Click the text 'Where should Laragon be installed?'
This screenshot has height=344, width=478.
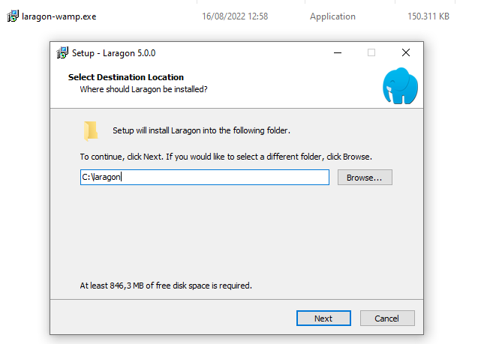tap(143, 89)
